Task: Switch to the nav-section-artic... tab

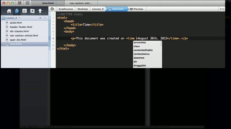Action: click(x=81, y=3)
